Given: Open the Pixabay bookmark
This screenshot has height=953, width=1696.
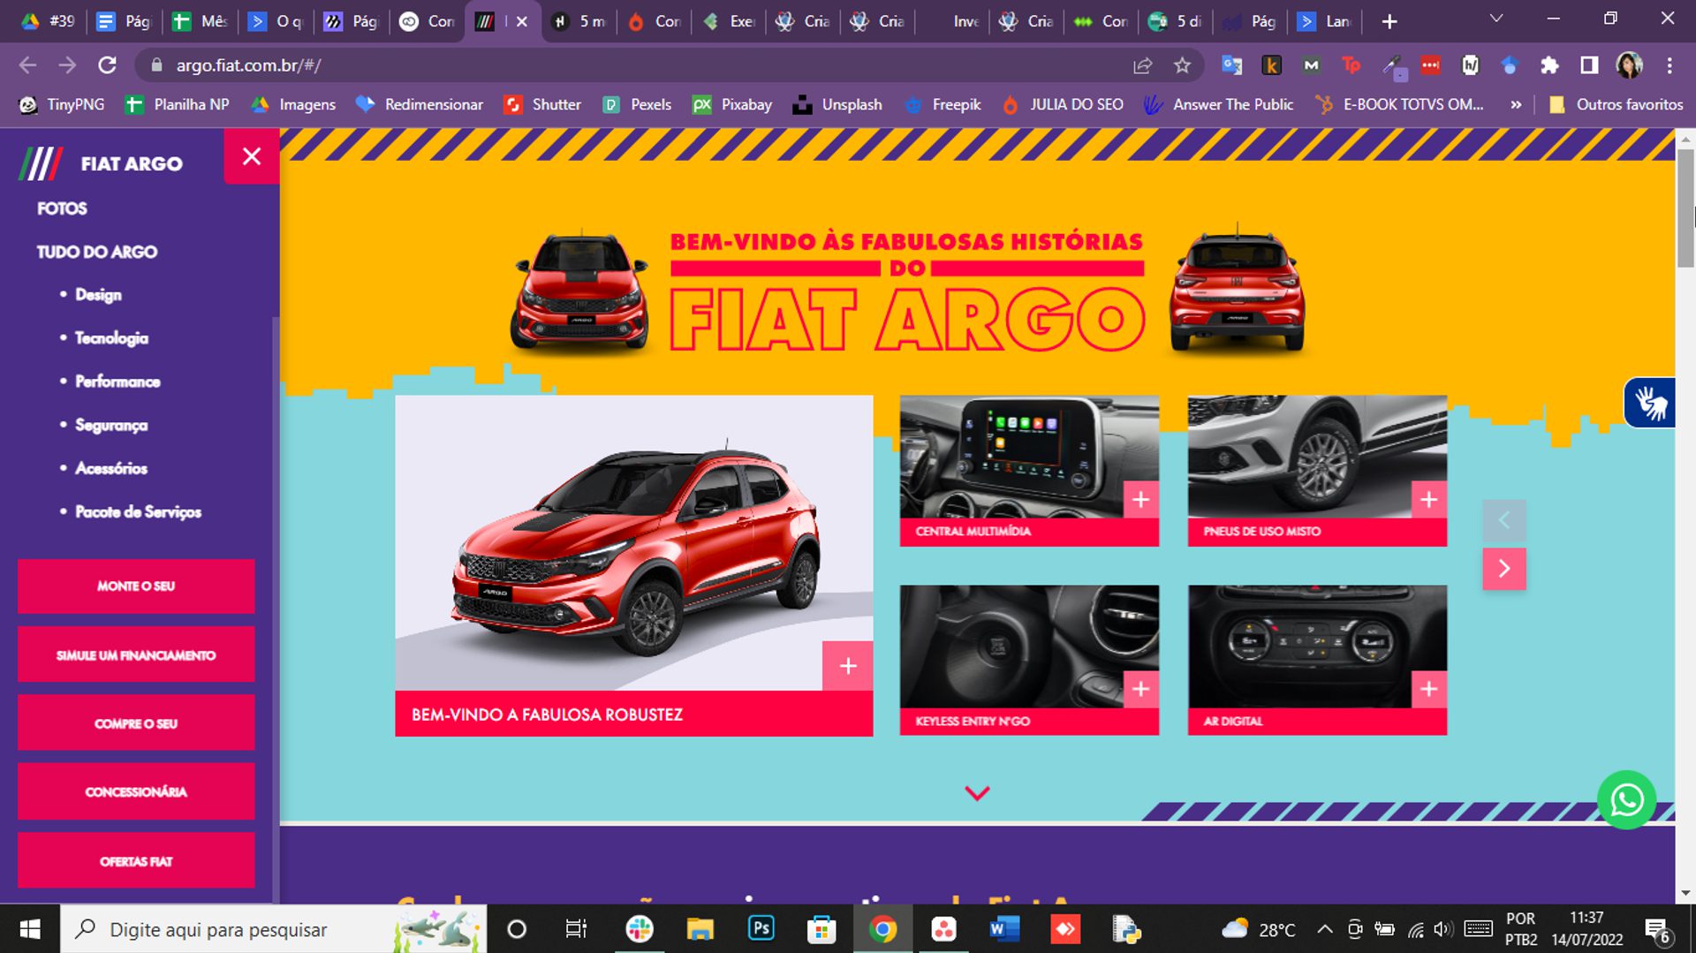Looking at the screenshot, I should coord(732,104).
